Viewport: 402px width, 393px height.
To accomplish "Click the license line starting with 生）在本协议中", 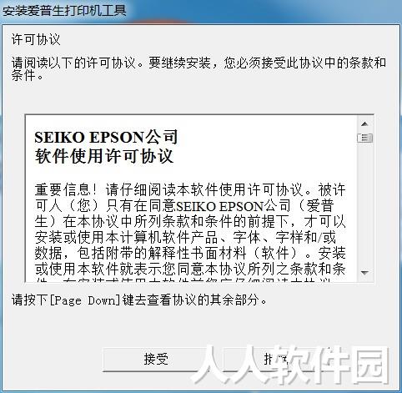I will 190,222.
